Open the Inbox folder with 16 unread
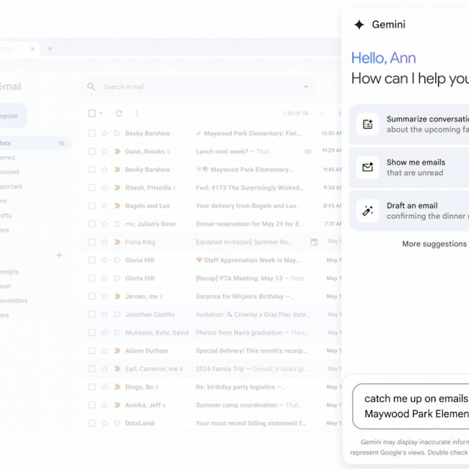Viewport: 469px width, 469px height. tap(35, 143)
